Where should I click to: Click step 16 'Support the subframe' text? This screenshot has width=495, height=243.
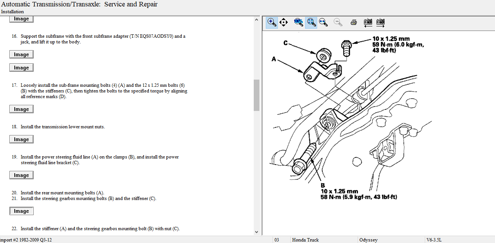pos(103,39)
